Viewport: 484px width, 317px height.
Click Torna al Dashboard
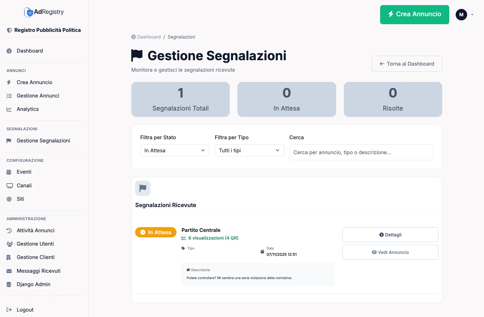407,64
